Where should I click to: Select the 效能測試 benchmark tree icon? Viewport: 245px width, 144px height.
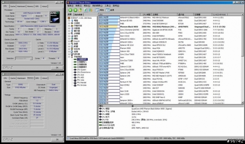72,57
